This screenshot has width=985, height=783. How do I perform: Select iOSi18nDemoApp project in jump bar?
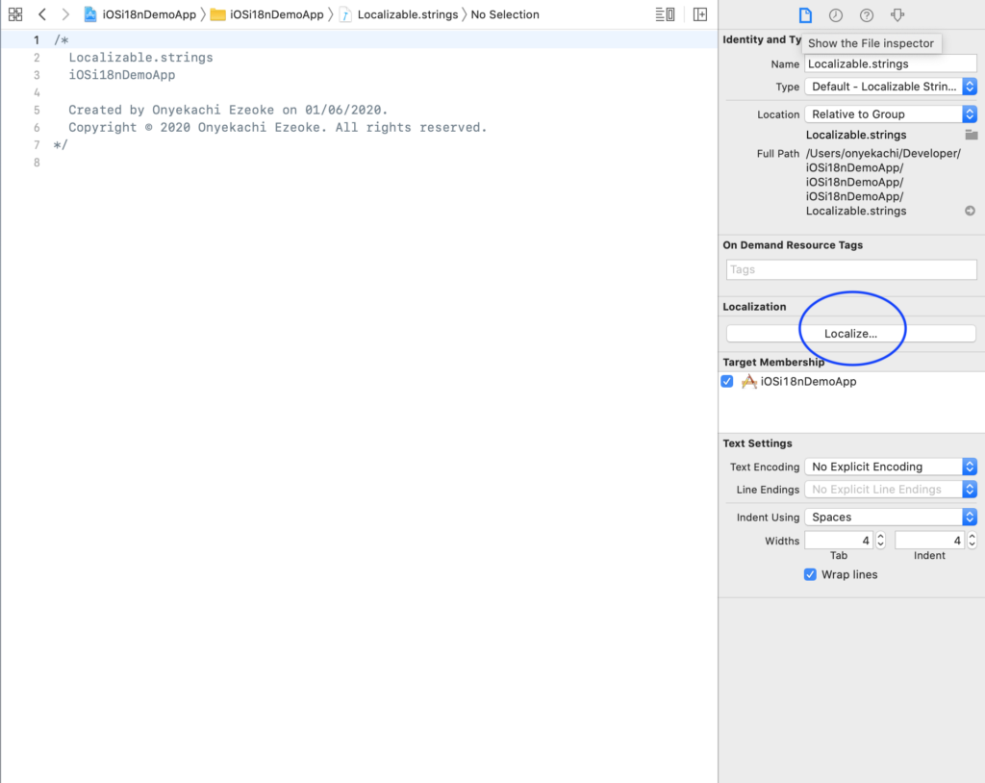click(149, 14)
